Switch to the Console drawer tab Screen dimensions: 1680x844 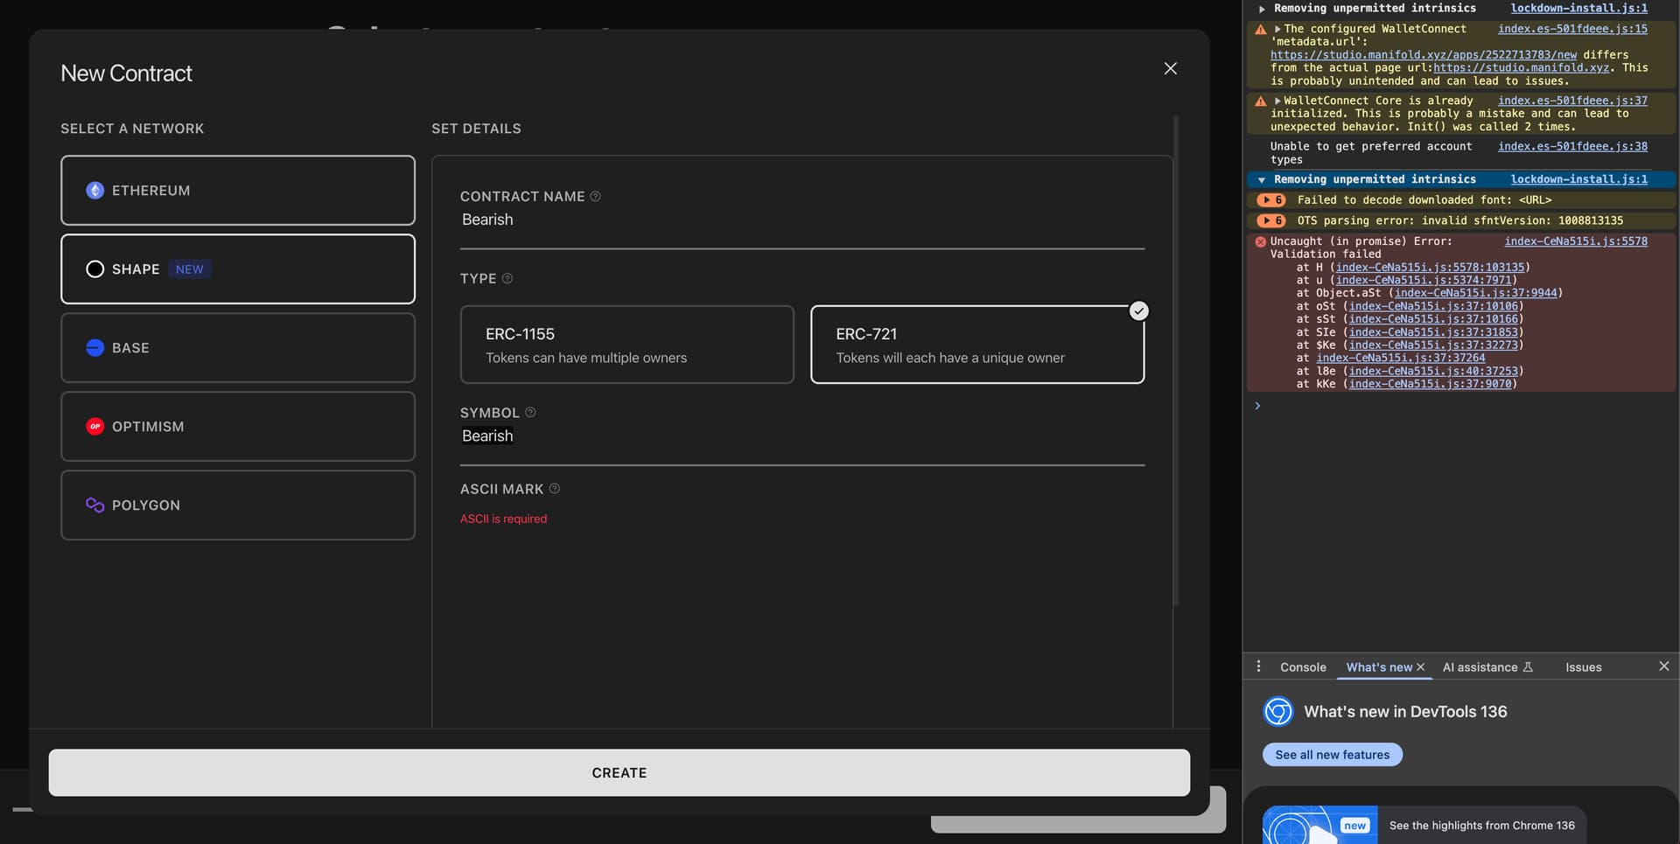pos(1303,667)
